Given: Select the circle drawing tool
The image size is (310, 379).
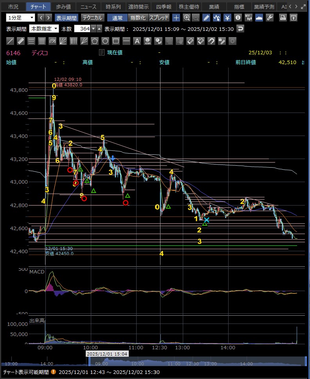Looking at the screenshot, I should (x=105, y=41).
